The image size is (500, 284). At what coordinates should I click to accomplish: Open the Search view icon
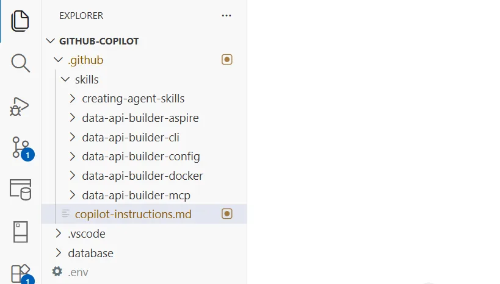click(x=20, y=63)
